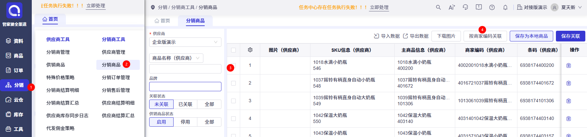
Task: Open the 库存 sidebar module
Action: pos(15,115)
